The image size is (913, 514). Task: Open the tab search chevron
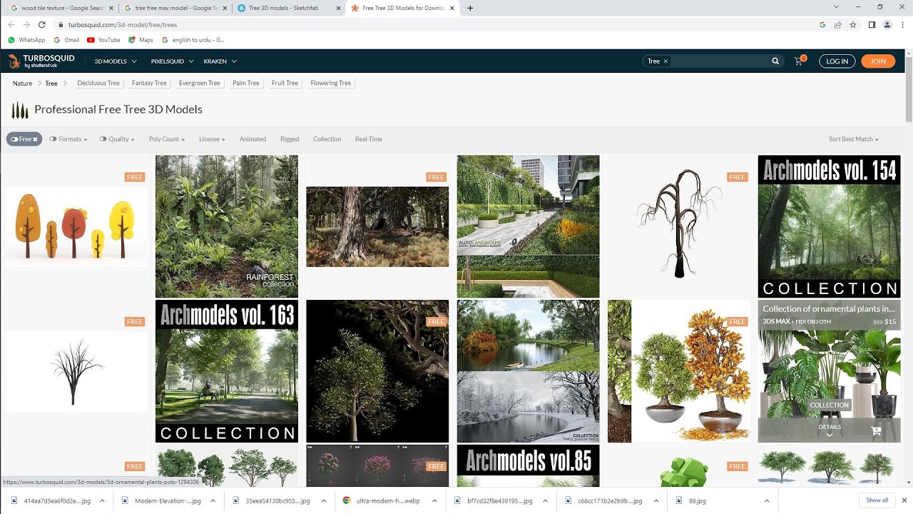tap(836, 7)
